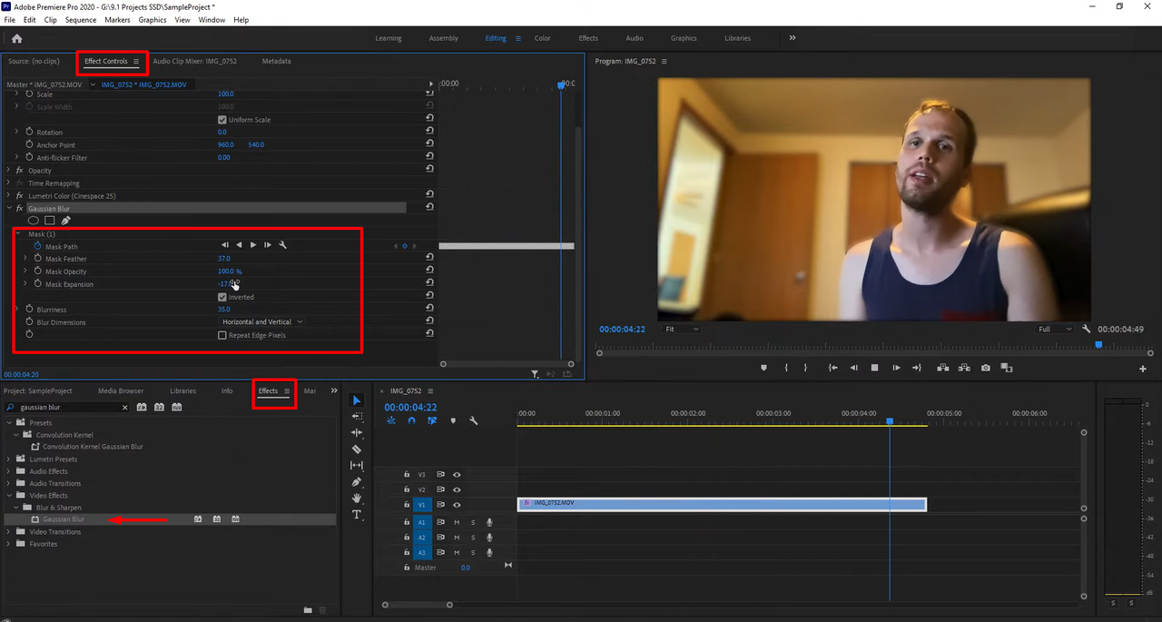Open the Sequence menu
This screenshot has height=622, width=1162.
[x=81, y=19]
